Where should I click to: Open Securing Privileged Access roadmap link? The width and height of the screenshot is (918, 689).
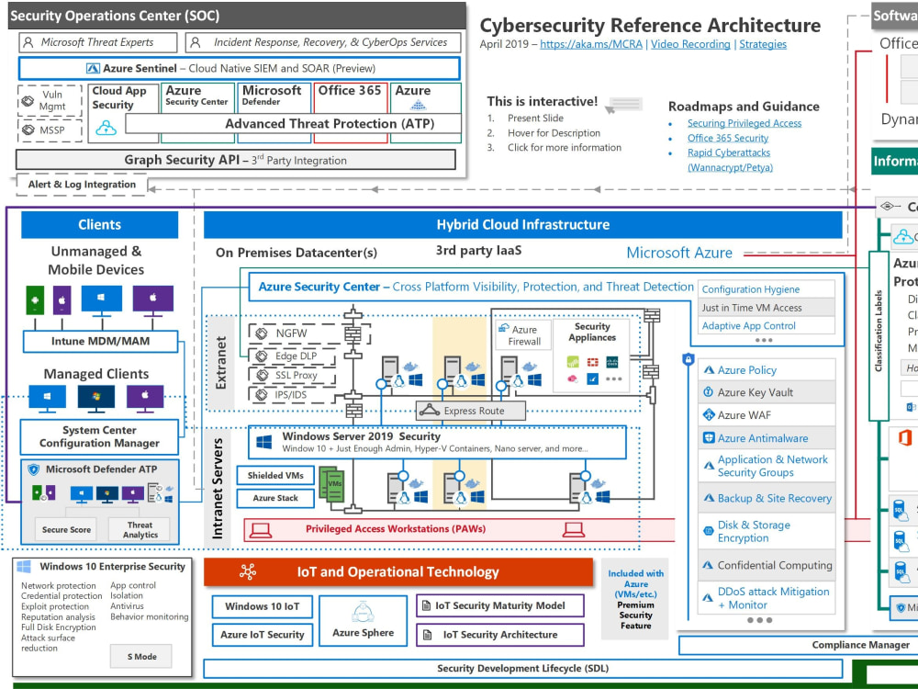pyautogui.click(x=744, y=123)
